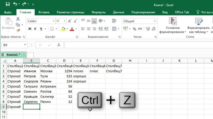Toggle Align Left icon

pyautogui.click(x=83, y=29)
